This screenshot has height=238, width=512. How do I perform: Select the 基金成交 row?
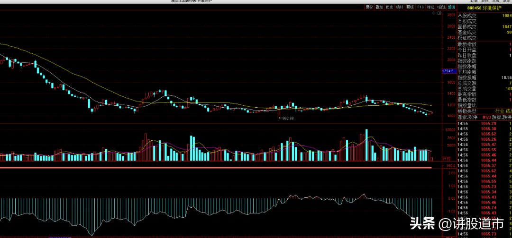click(x=485, y=32)
